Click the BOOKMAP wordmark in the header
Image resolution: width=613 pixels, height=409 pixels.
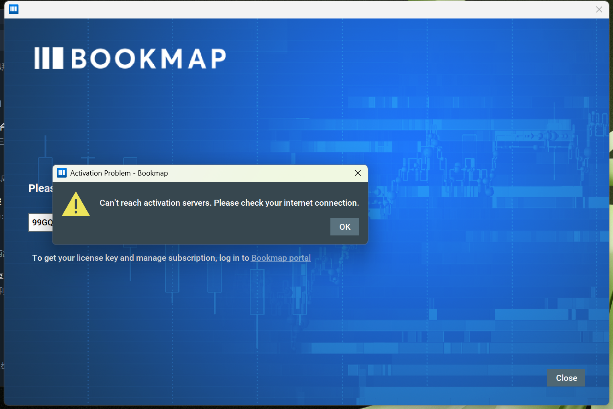pyautogui.click(x=149, y=59)
